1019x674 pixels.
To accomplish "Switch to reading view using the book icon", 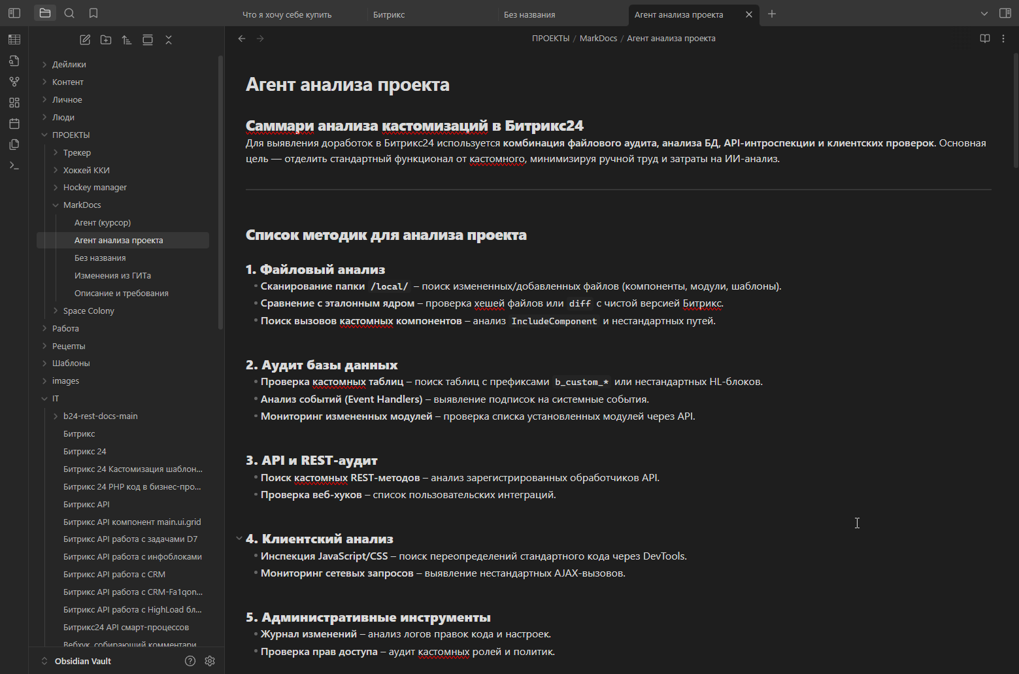I will (x=984, y=38).
